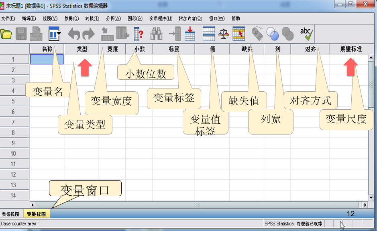This screenshot has width=377, height=231.
Task: Select row header 12
Action: [15, 175]
